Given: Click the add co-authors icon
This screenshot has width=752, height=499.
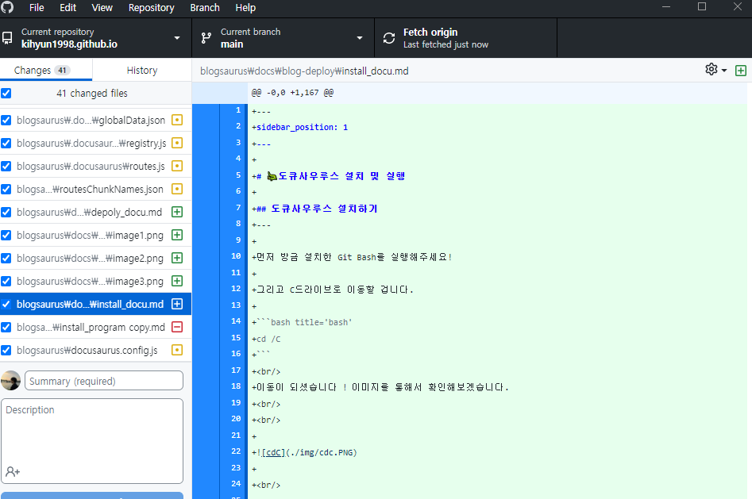Looking at the screenshot, I should pyautogui.click(x=13, y=472).
